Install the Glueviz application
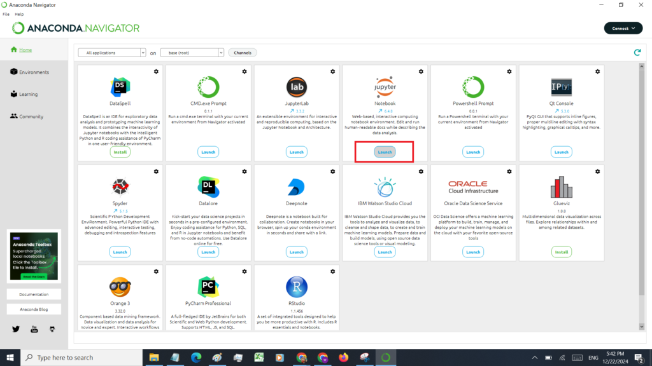The image size is (652, 366). click(562, 252)
